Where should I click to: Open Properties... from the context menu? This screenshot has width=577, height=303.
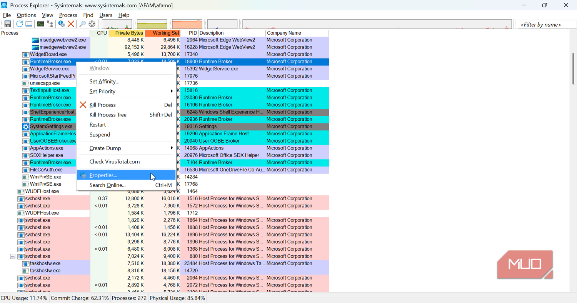tap(126, 175)
